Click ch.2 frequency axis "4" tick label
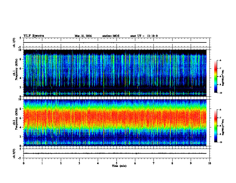236x183 pixels. tap(21, 127)
